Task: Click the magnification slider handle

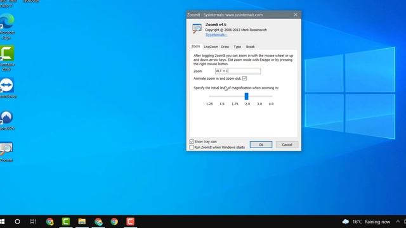Action: pyautogui.click(x=247, y=96)
